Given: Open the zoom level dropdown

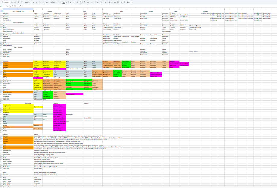Looking at the screenshot, I should (x=27, y=2).
